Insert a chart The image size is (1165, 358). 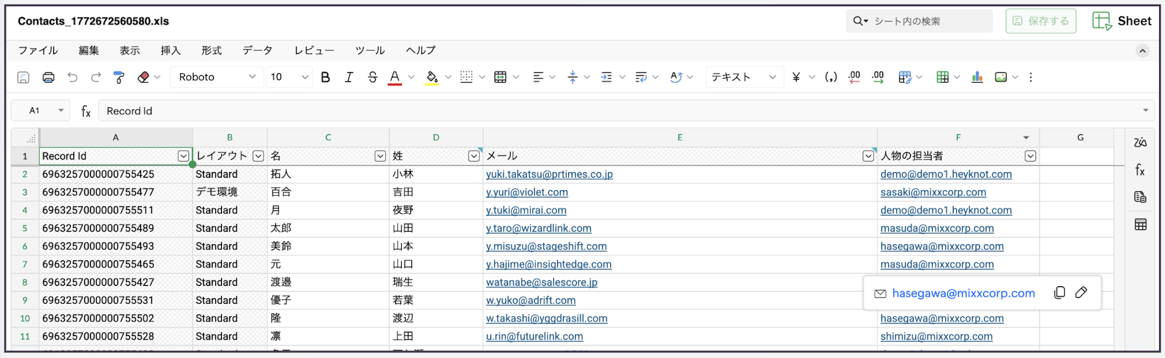pyautogui.click(x=977, y=77)
